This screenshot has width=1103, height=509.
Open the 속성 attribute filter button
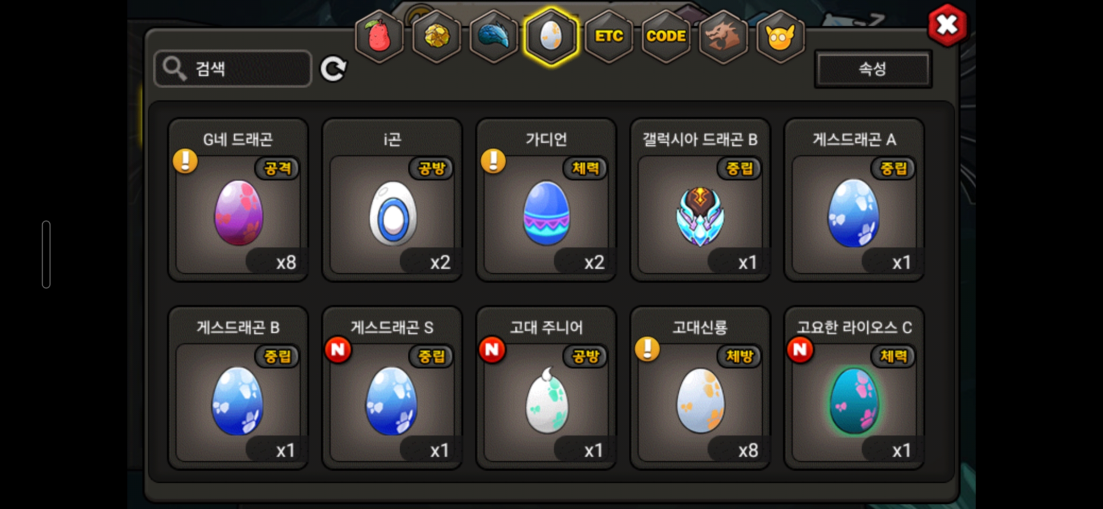click(873, 69)
